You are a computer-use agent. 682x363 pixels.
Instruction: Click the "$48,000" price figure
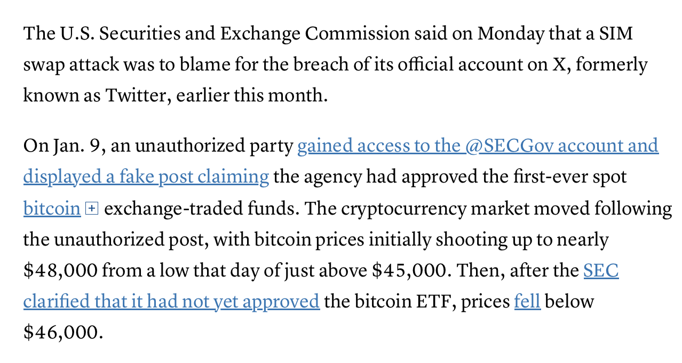60,271
